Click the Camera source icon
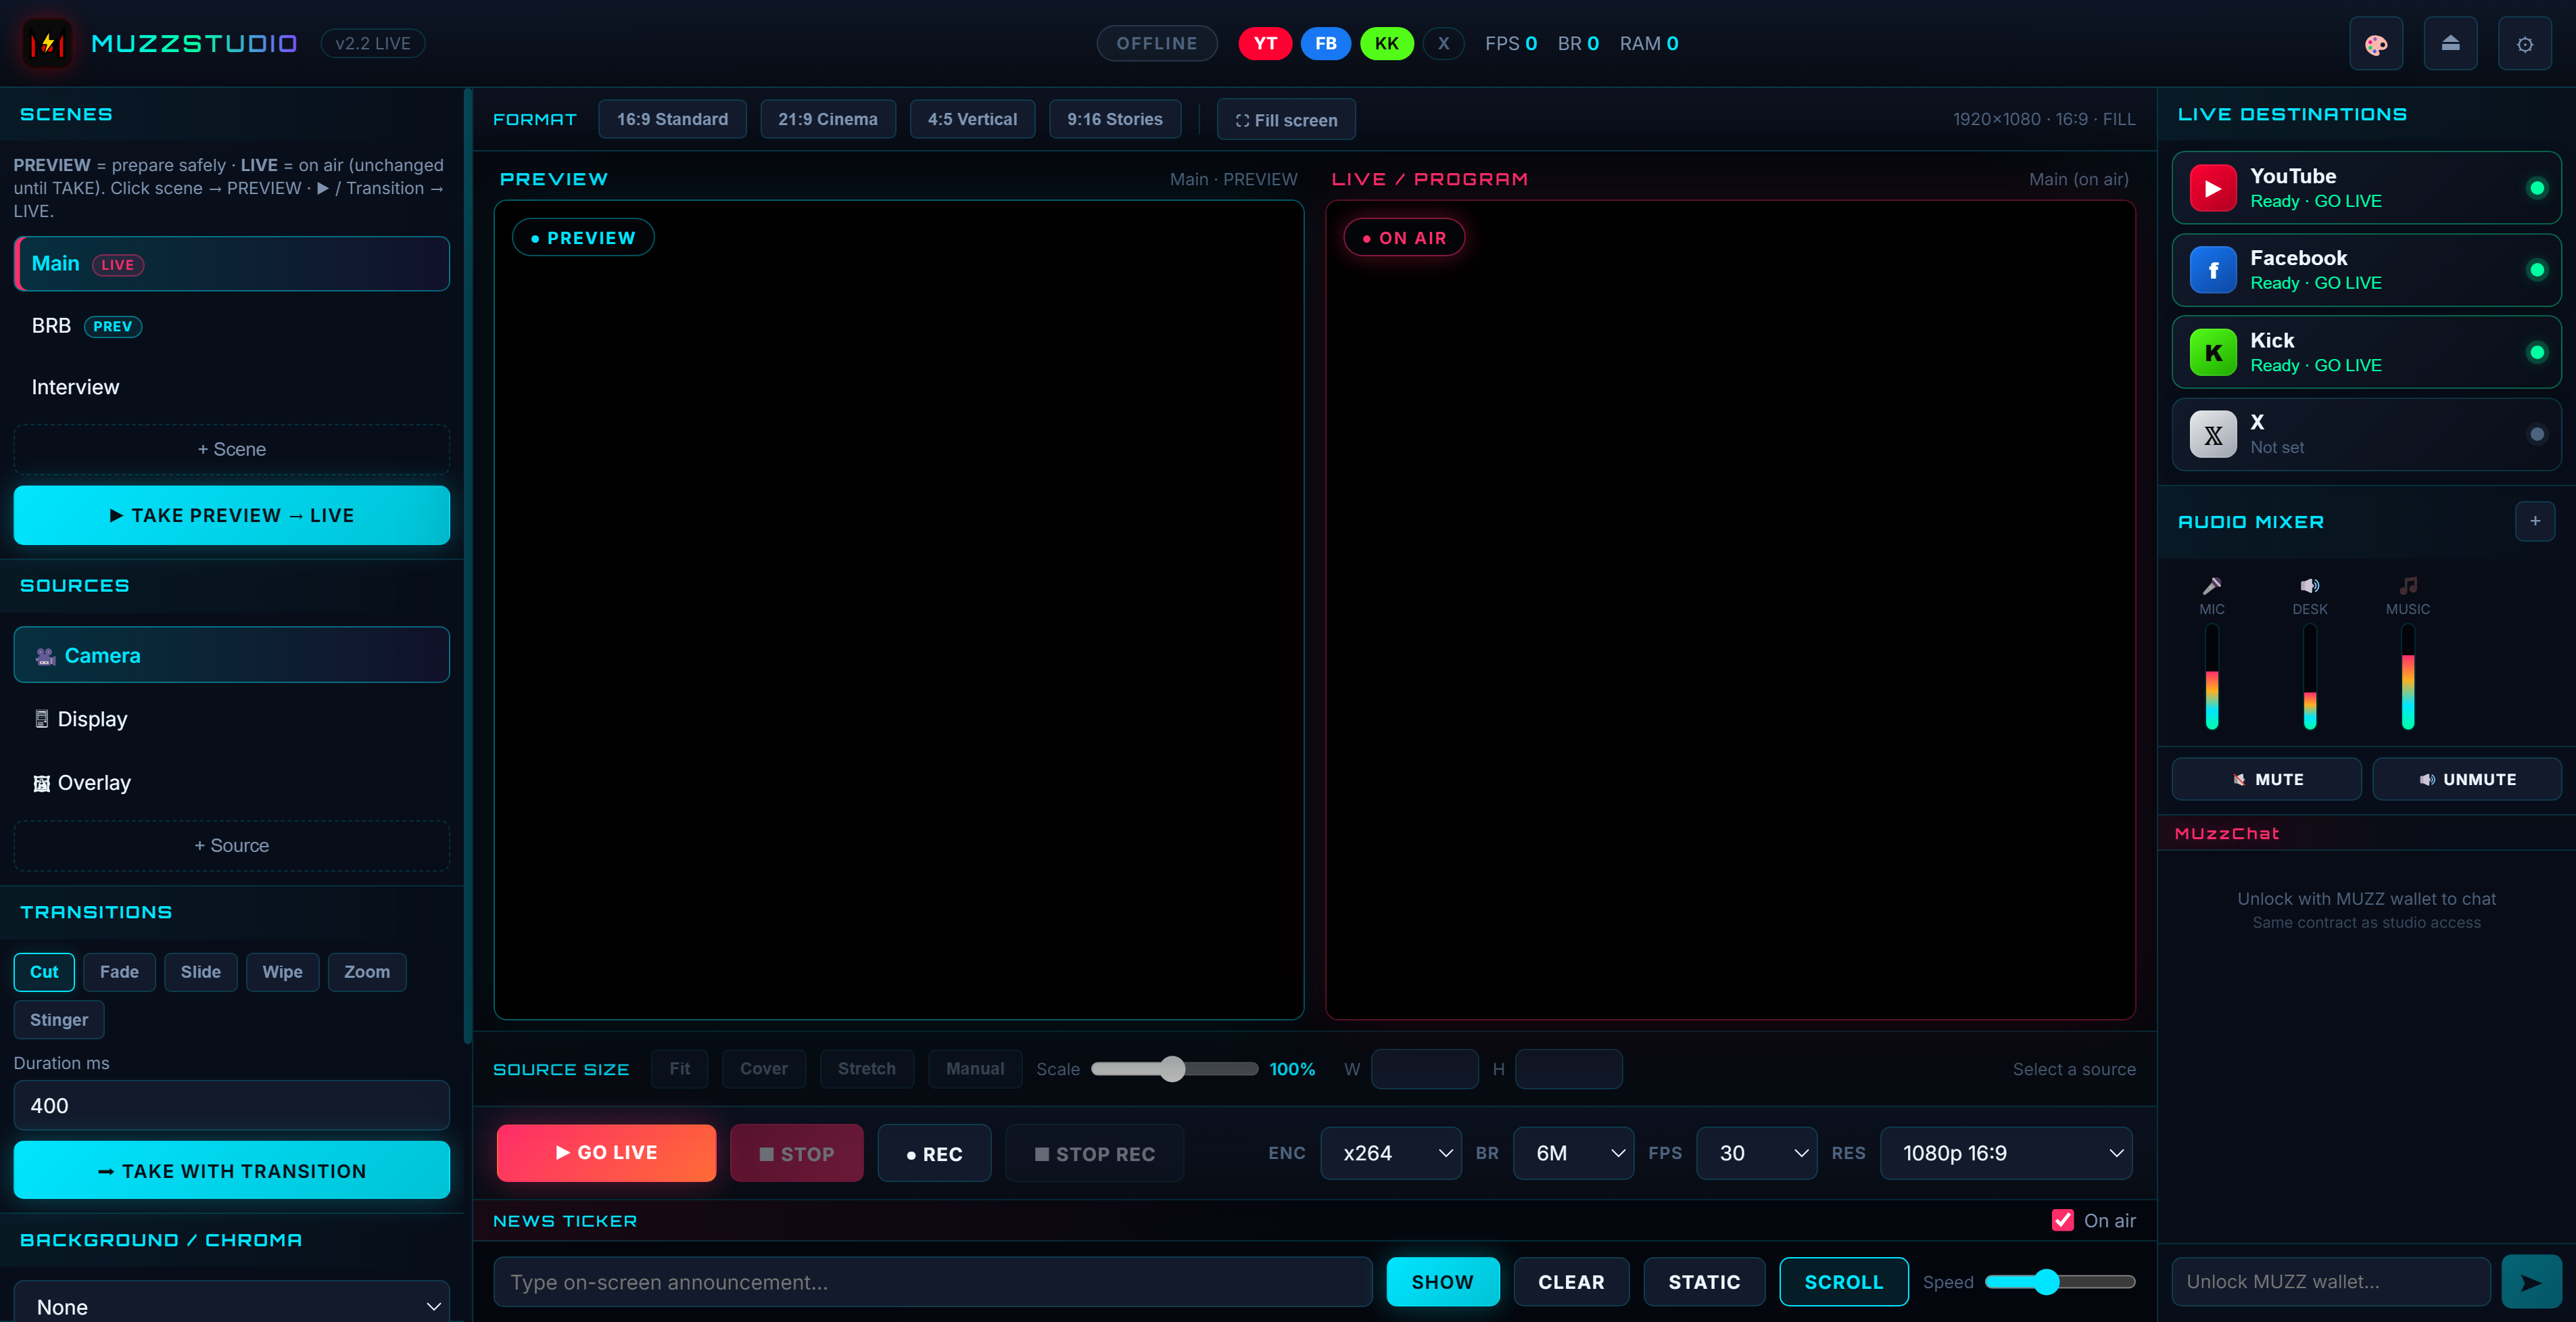The image size is (2576, 1322). click(45, 656)
